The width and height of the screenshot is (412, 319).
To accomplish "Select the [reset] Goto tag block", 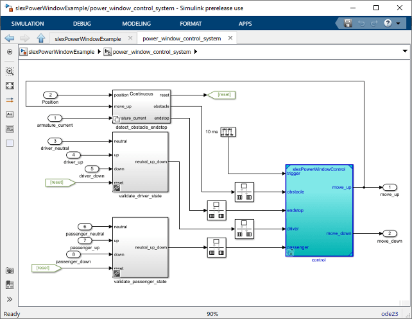I will click(221, 95).
